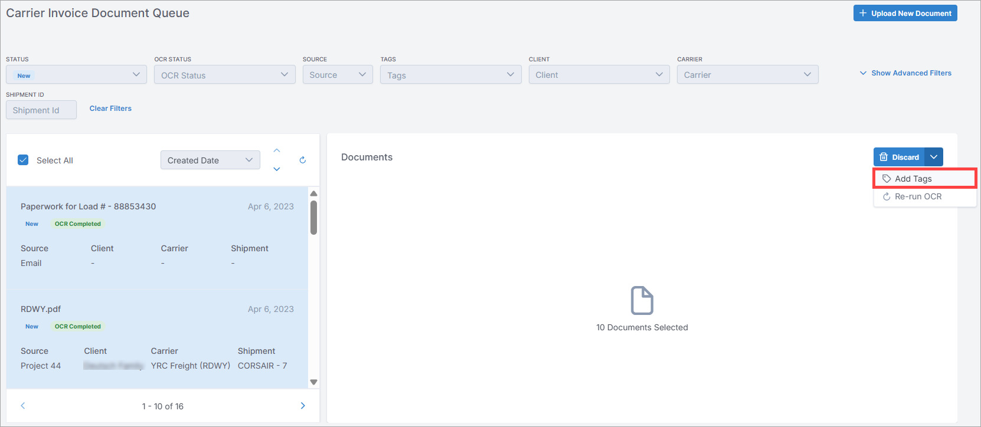Viewport: 981px width, 427px height.
Task: Click the Project 44 source value
Action: pyautogui.click(x=41, y=366)
